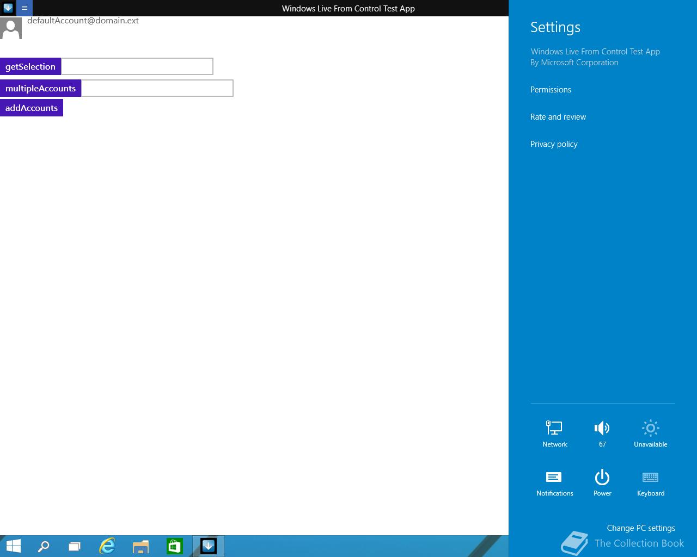The width and height of the screenshot is (697, 557).
Task: Open the Store icon on the taskbar
Action: click(x=174, y=546)
